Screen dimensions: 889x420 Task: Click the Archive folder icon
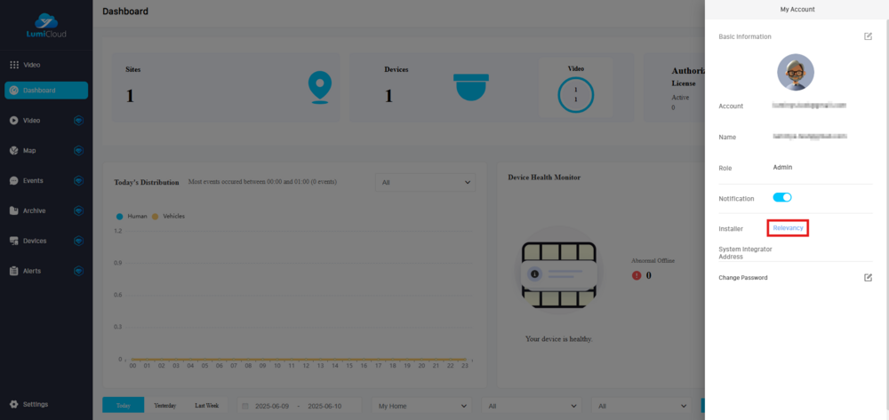coord(14,210)
